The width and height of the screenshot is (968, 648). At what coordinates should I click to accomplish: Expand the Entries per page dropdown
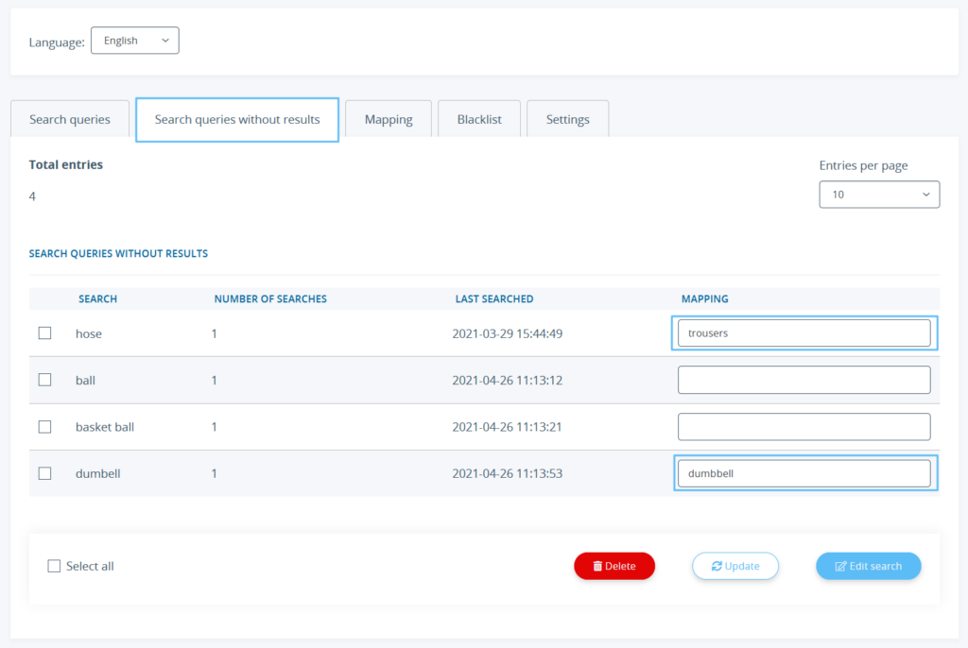point(879,194)
